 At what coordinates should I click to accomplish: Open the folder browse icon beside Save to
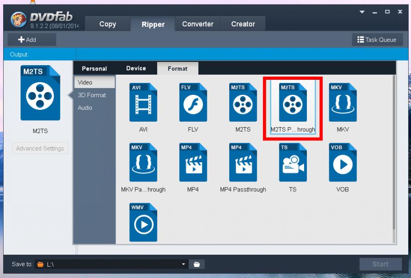click(196, 264)
